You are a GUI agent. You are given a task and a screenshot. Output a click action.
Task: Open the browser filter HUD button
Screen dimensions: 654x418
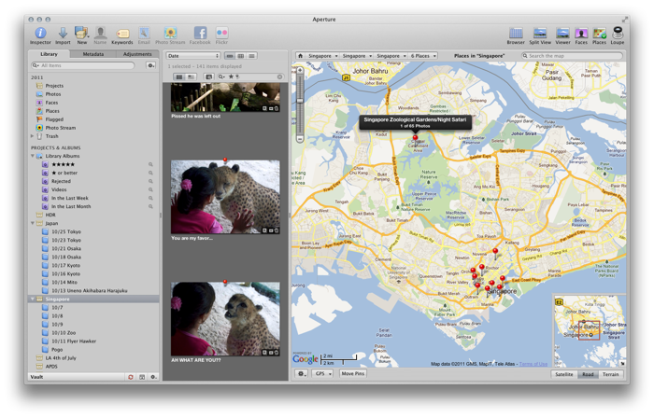click(x=208, y=77)
